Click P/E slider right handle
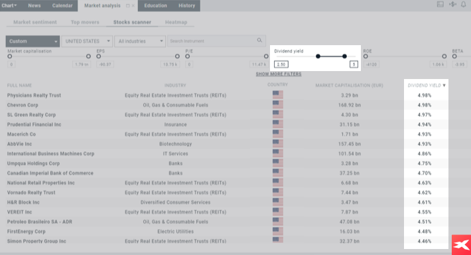This screenshot has width=471, height=255. point(266,56)
